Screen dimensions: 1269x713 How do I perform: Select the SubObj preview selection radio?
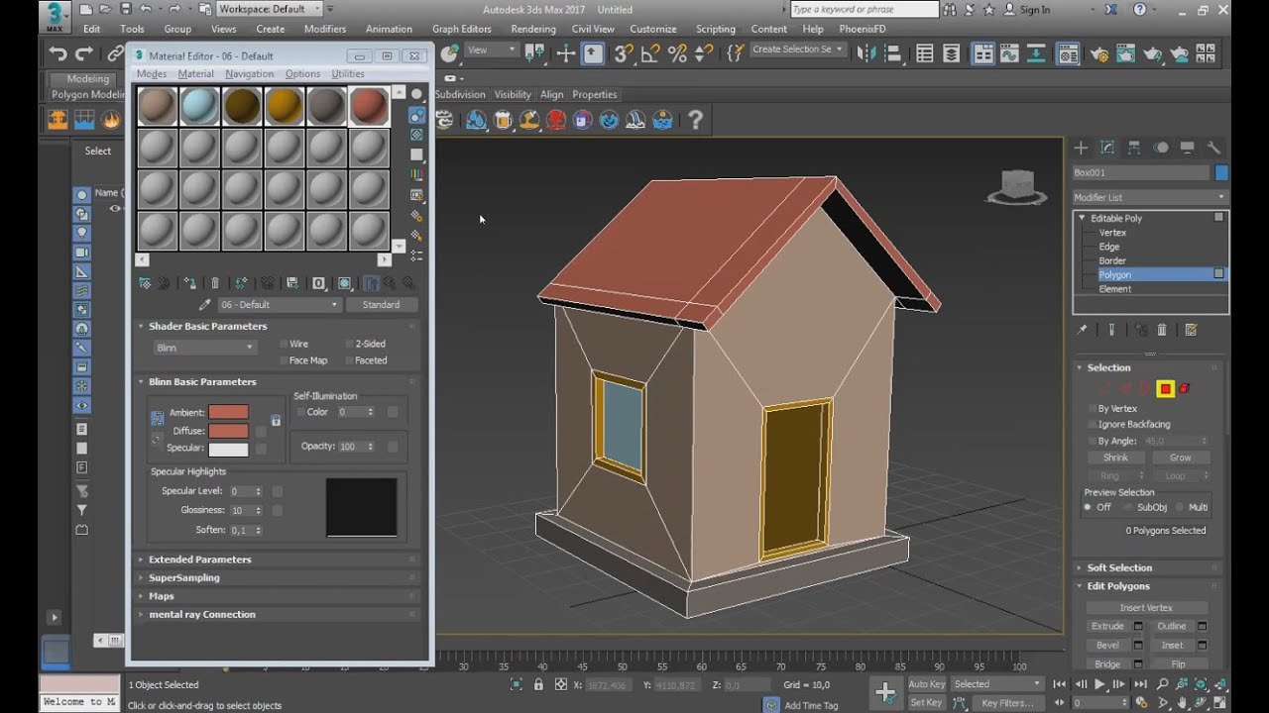click(1127, 507)
